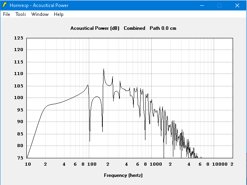247x185 pixels.
Task: Click the 115 y-axis value
Action: 19,62
